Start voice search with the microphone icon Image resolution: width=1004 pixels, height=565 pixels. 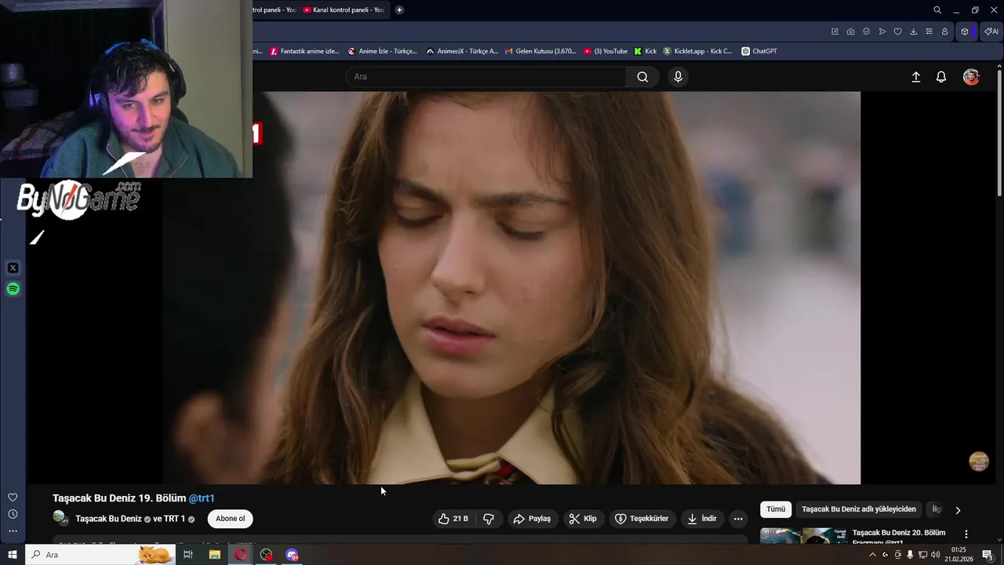click(x=678, y=77)
